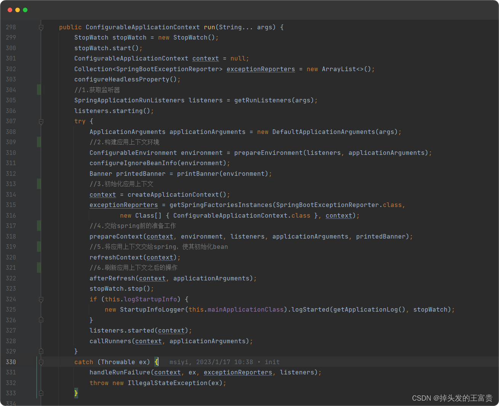Click the green maximize window button

tap(25, 10)
